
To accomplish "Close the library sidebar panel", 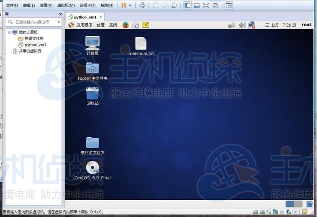I will (61, 14).
